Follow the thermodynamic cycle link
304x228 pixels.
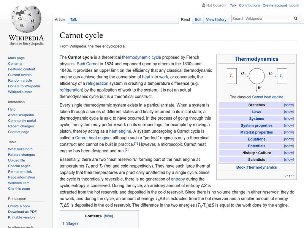coord(141,57)
